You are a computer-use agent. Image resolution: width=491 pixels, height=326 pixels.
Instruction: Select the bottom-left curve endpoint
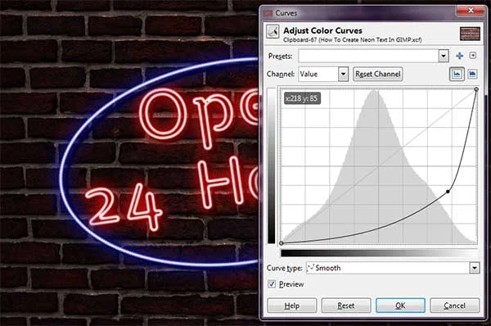pyautogui.click(x=282, y=243)
